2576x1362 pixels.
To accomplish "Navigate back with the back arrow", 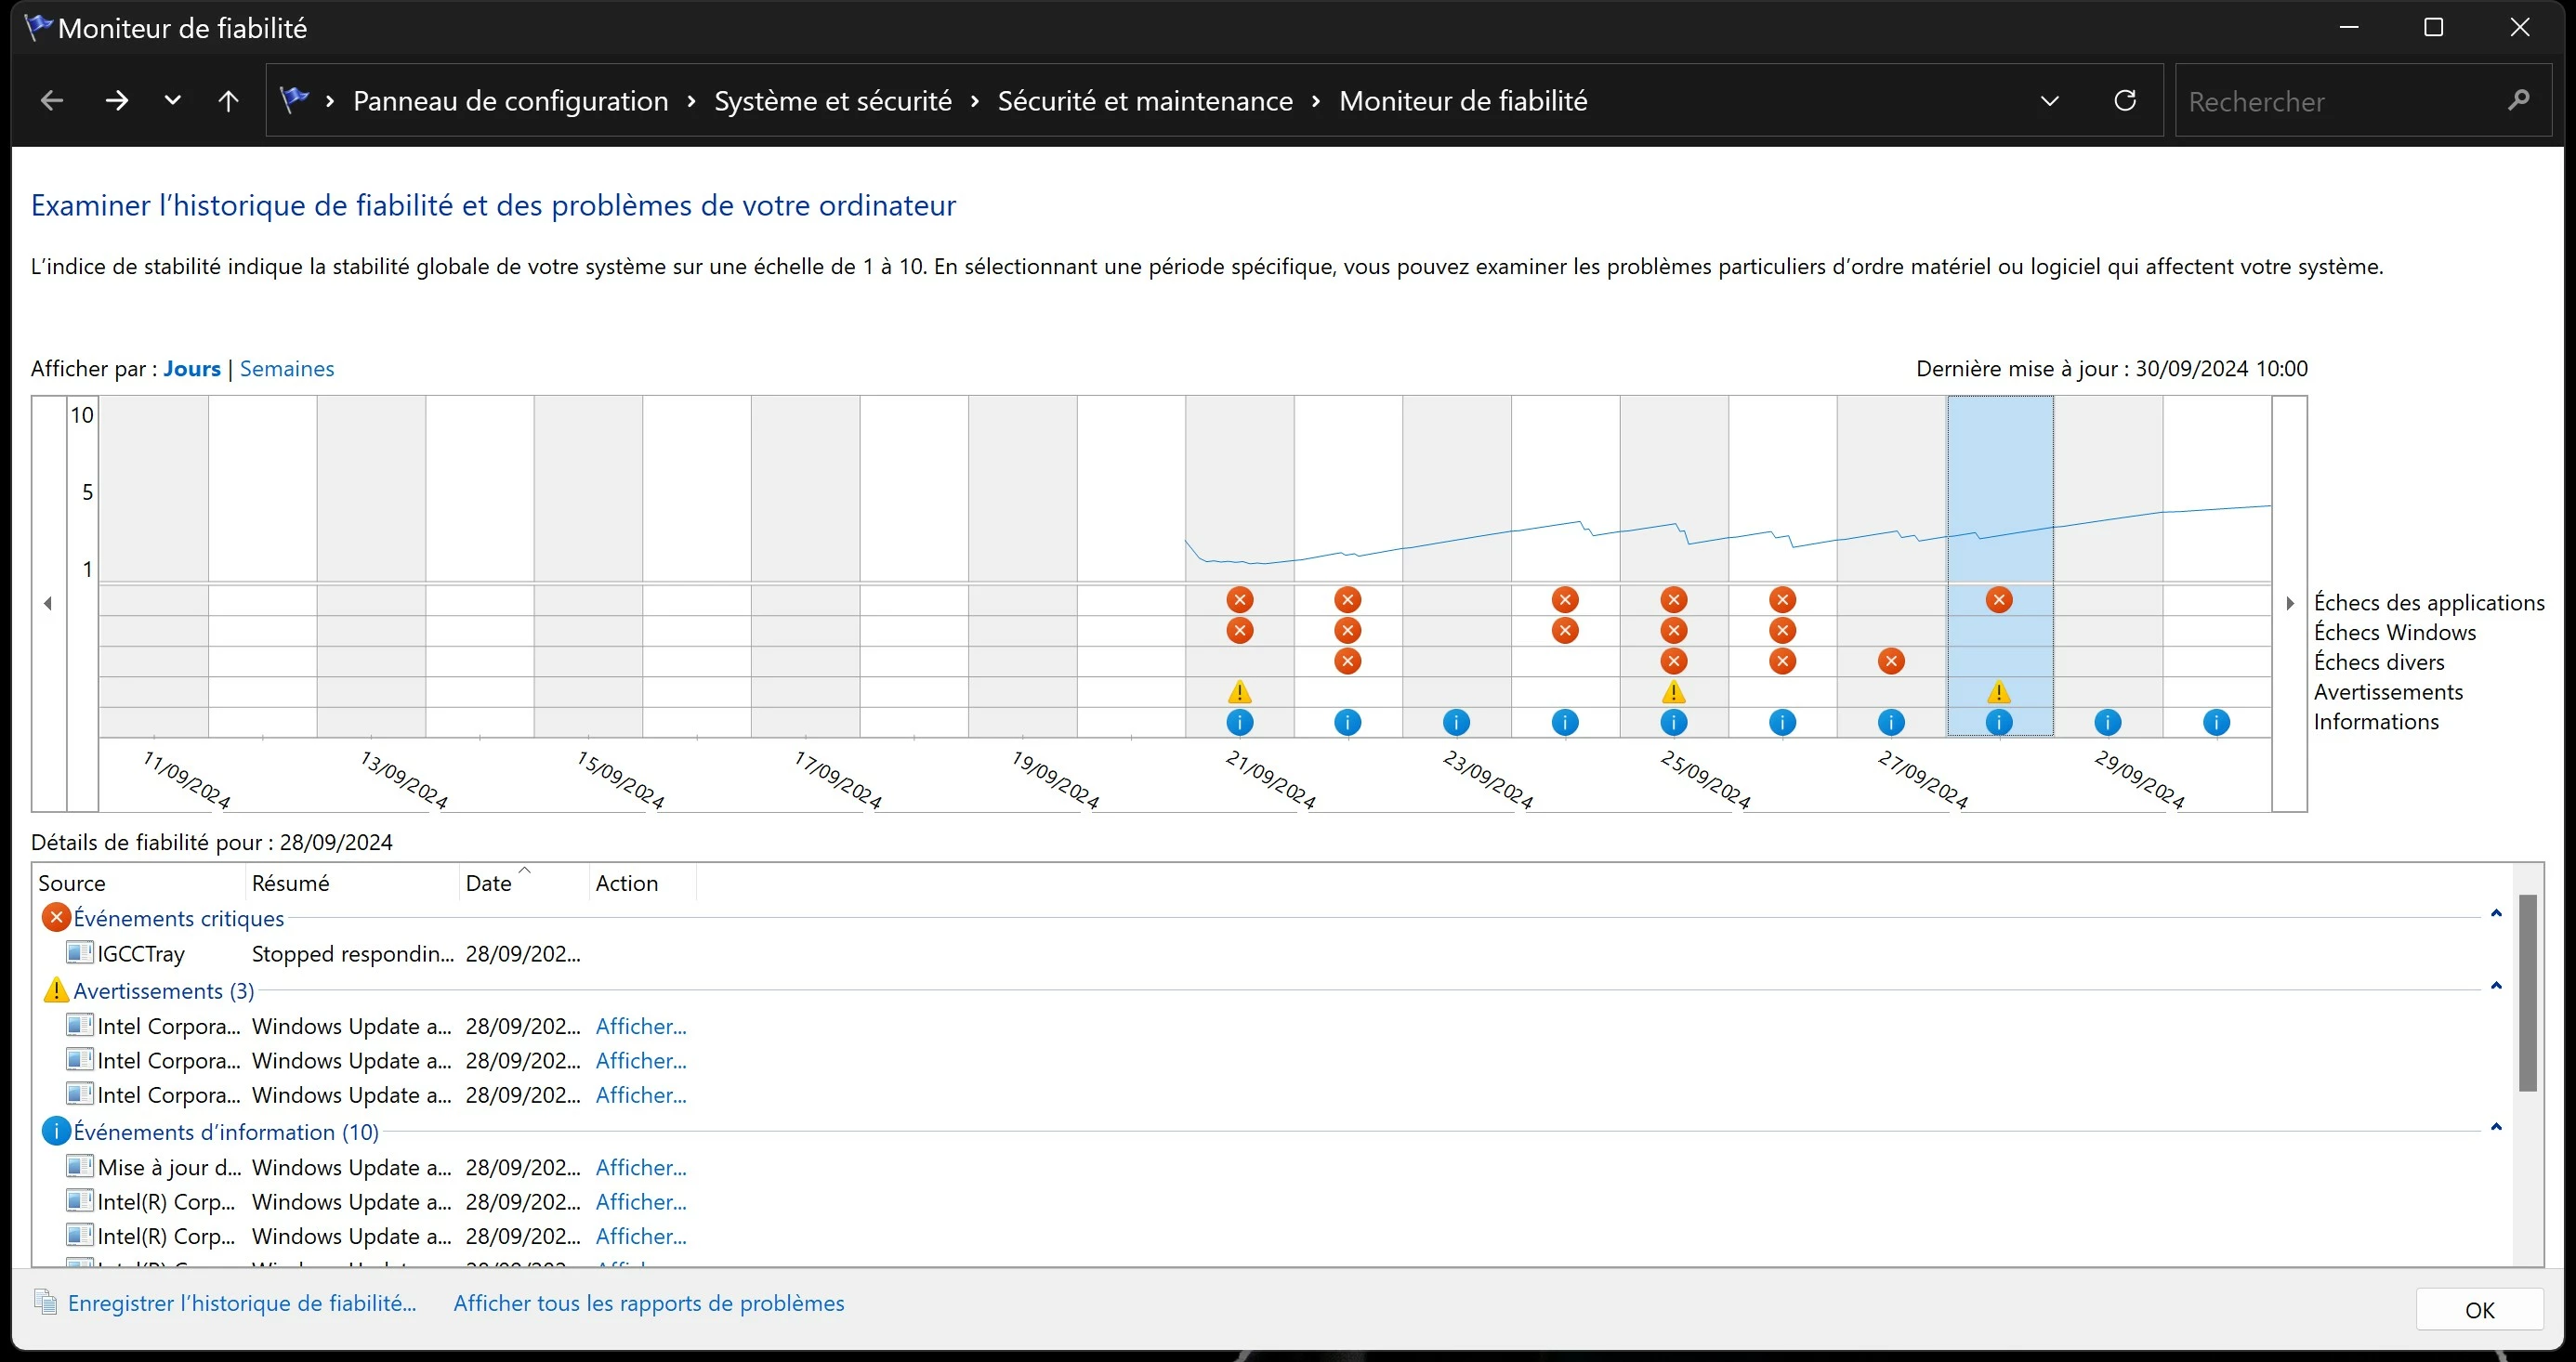I will click(x=52, y=101).
